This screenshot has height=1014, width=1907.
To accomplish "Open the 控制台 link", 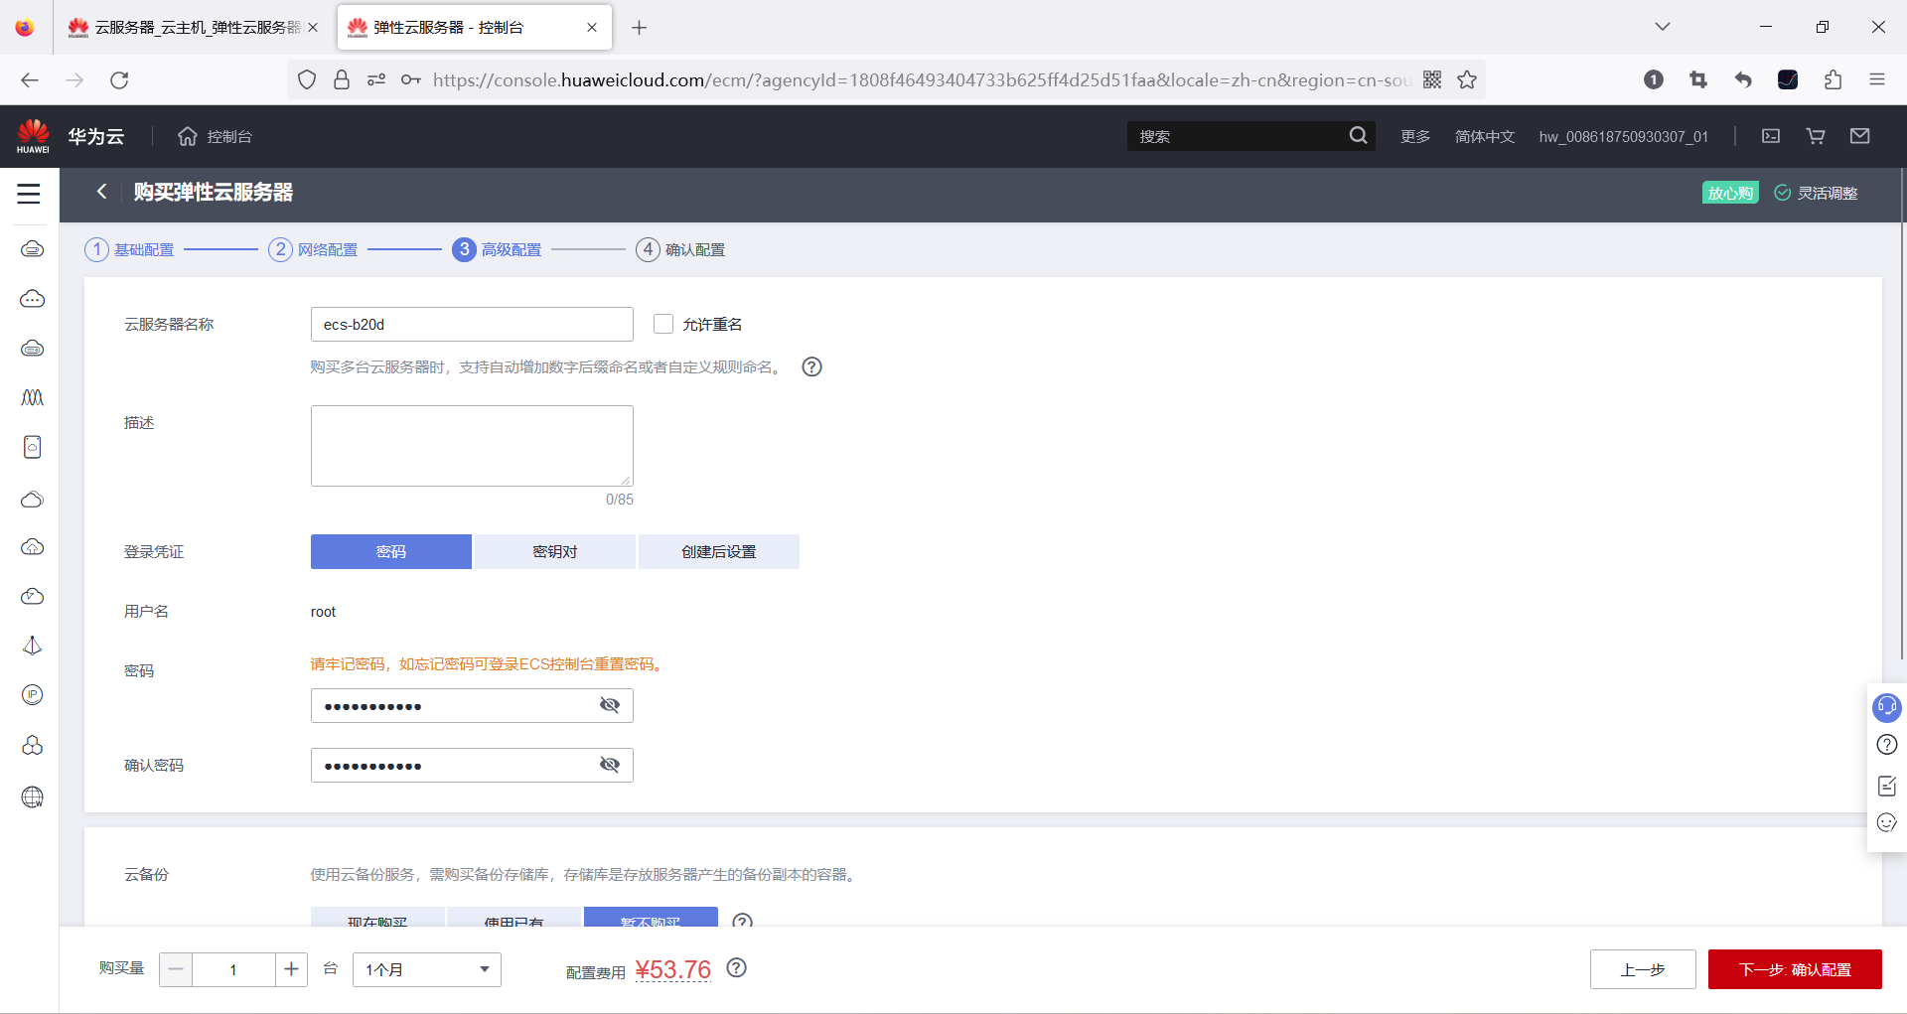I will tap(229, 136).
